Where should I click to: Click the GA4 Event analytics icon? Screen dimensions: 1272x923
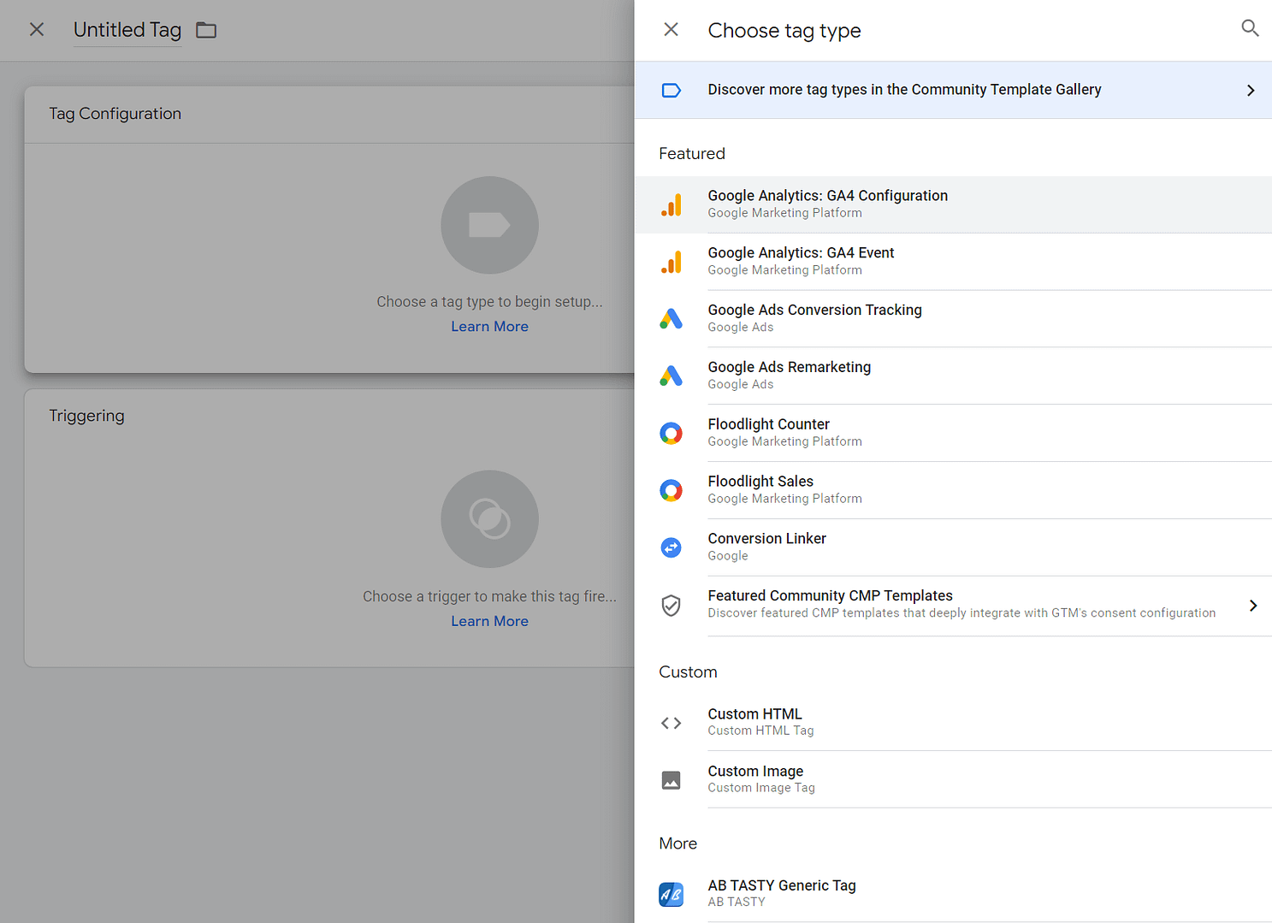(x=671, y=262)
